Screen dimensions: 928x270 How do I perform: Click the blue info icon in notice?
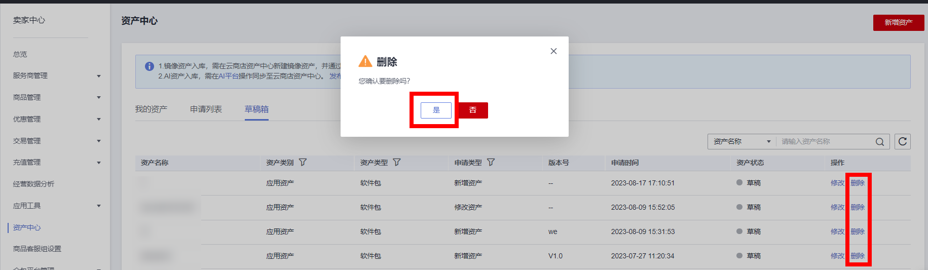click(x=150, y=66)
